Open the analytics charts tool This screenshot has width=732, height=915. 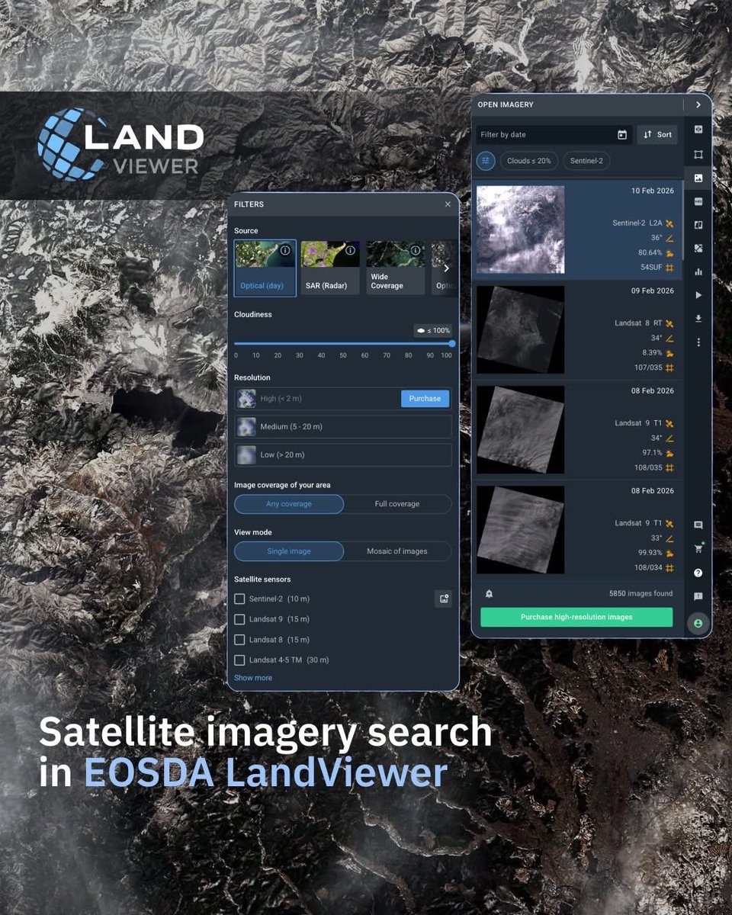click(x=698, y=271)
